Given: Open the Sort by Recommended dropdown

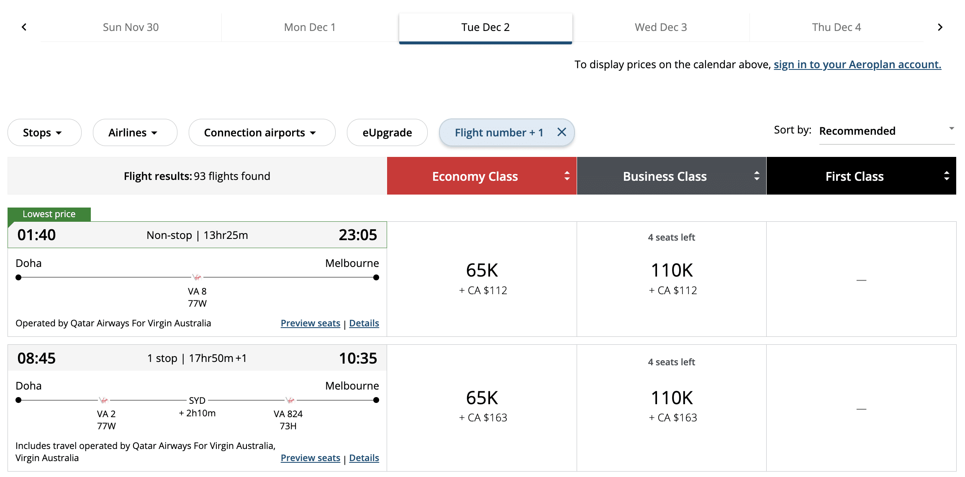Looking at the screenshot, I should click(886, 131).
